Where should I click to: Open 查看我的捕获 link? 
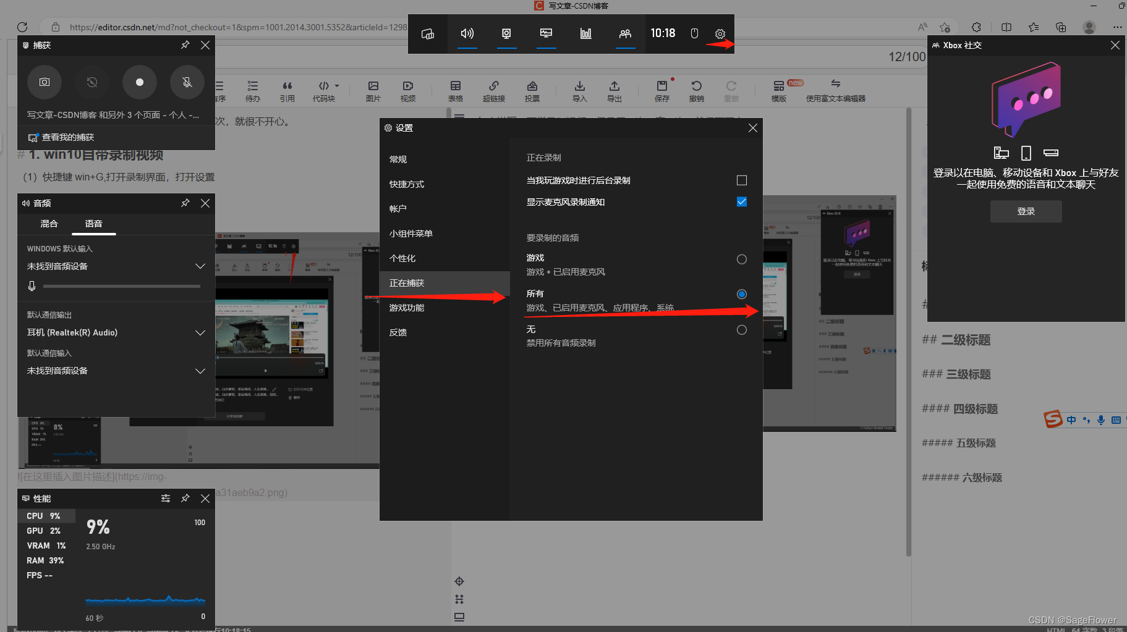coord(61,137)
